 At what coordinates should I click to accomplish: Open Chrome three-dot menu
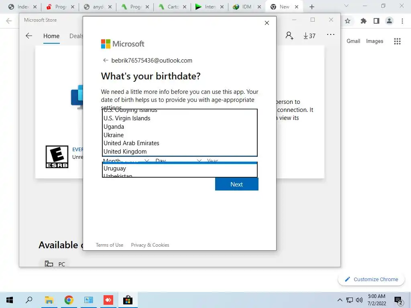click(x=402, y=21)
